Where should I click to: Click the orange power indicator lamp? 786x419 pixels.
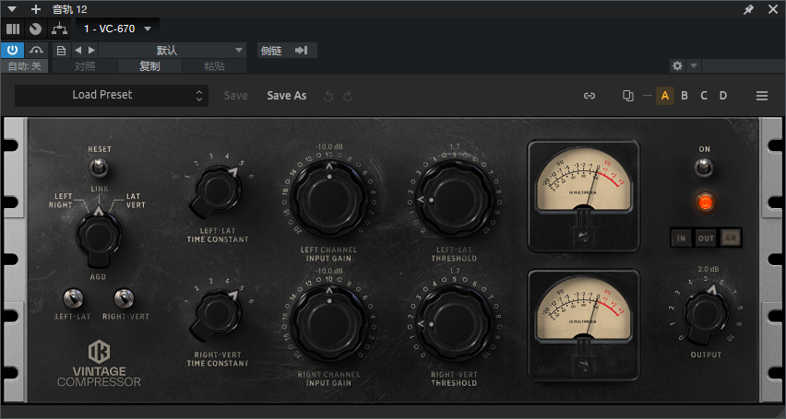(705, 202)
